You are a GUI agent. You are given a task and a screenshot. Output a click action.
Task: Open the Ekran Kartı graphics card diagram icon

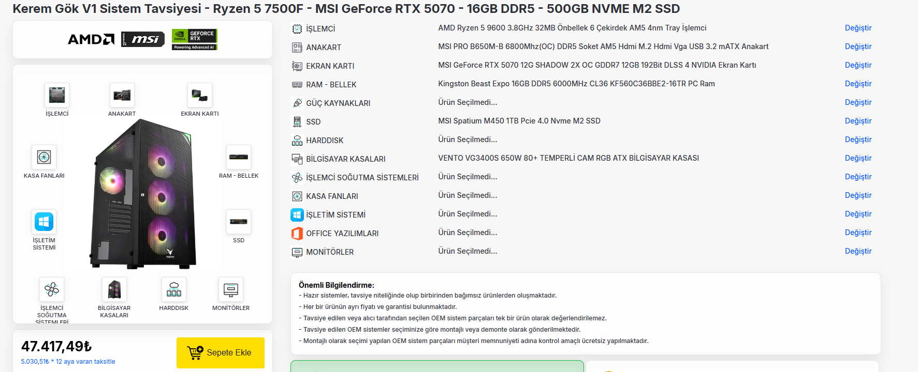pos(200,95)
